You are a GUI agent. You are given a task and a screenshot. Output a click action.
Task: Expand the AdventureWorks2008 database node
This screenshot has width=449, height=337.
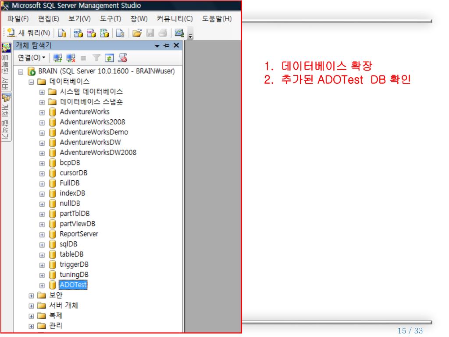pos(42,123)
